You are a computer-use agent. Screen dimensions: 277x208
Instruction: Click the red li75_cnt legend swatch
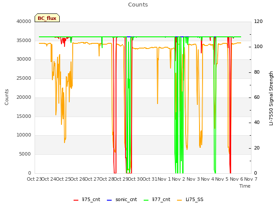[x=76, y=200]
